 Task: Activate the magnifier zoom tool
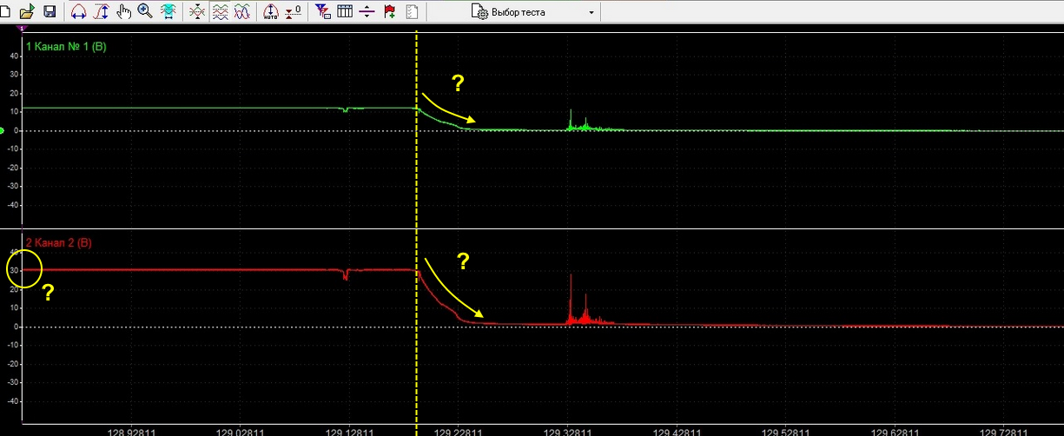(145, 11)
